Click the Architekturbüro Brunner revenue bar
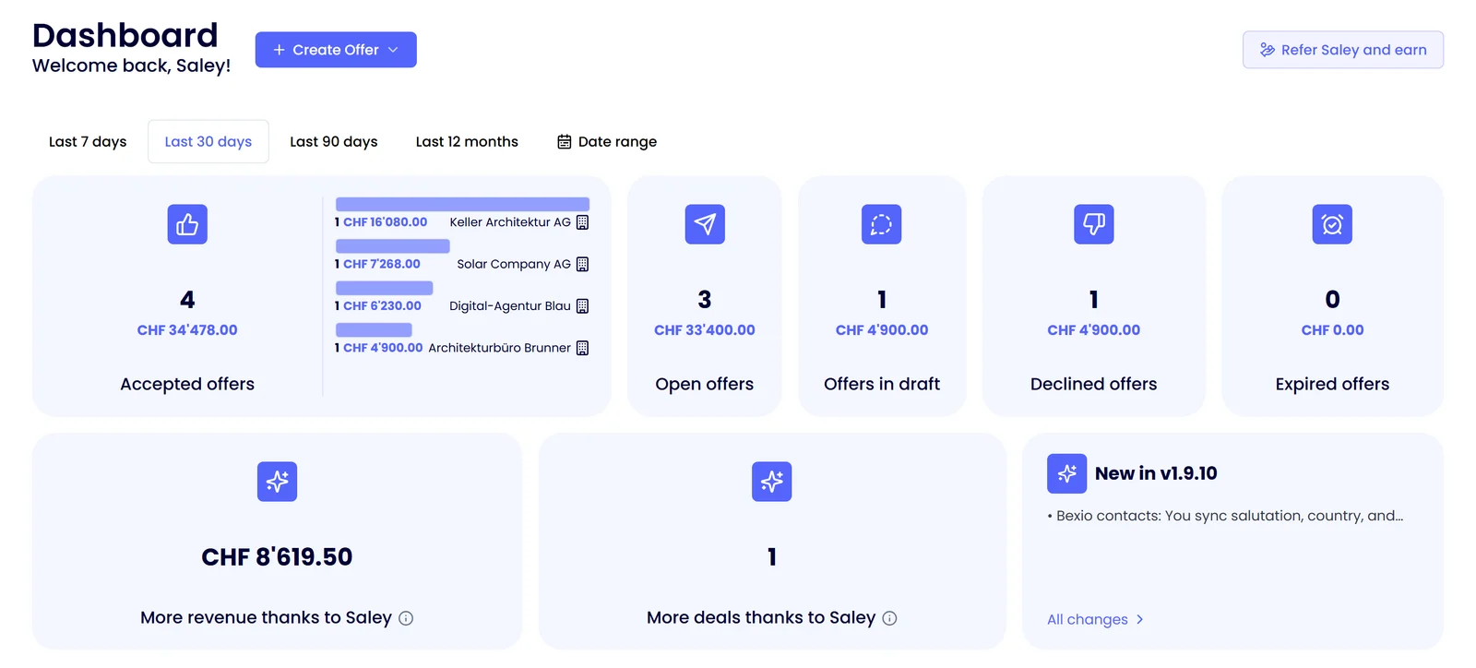Screen dimensions: 1476x668 (x=374, y=329)
